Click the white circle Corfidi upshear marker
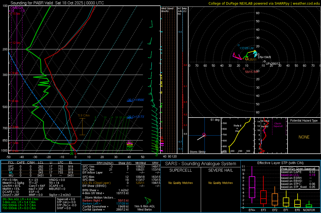 click(x=264, y=61)
